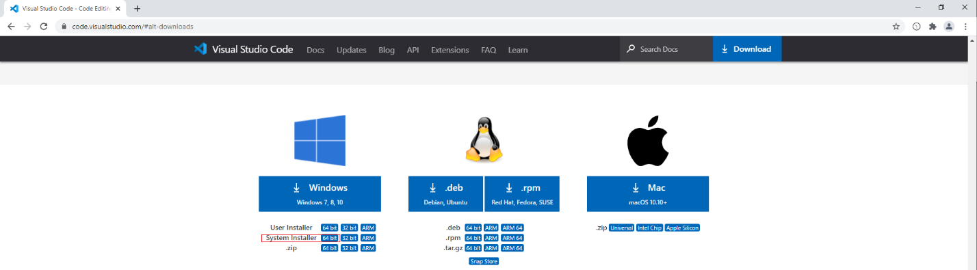Screen dimensions: 977x270
Task: Open the Chrome profile avatar
Action: pos(949,26)
